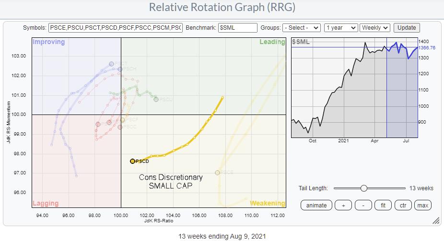Open the 1 year period dropdown
444x241 pixels.
[340, 28]
